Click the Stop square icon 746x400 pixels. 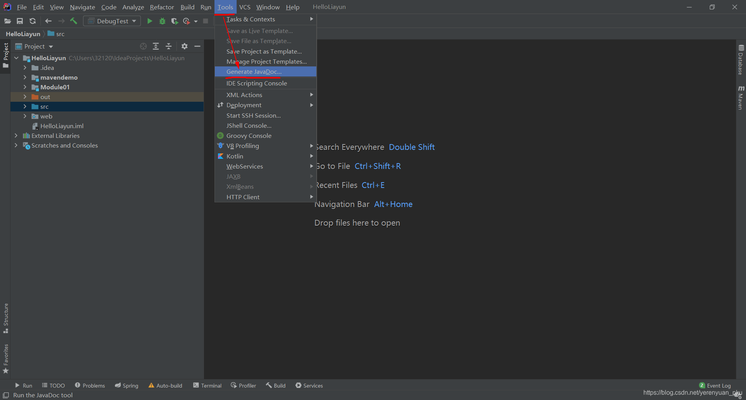pos(206,21)
